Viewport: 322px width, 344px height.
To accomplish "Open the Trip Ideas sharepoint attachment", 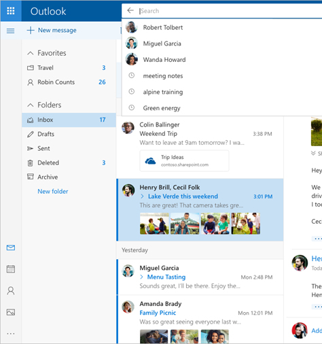I will pyautogui.click(x=184, y=161).
